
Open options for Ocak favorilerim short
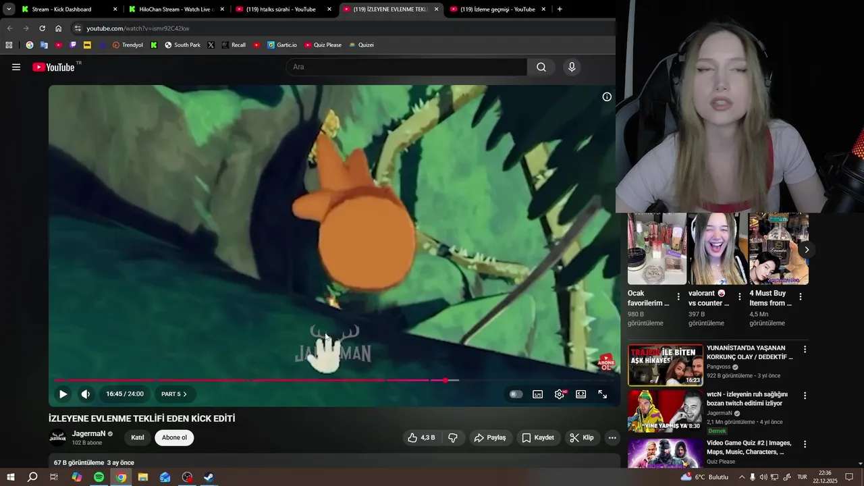[679, 296]
